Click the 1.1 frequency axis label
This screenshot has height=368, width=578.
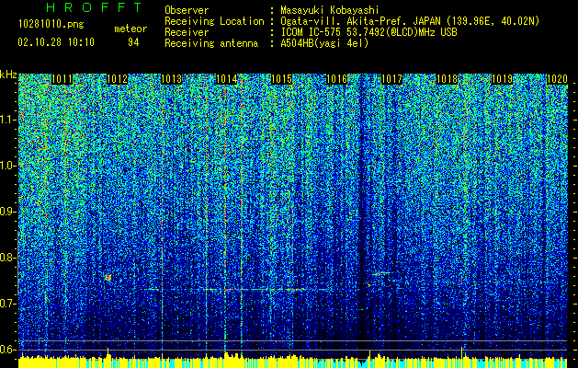(7, 120)
